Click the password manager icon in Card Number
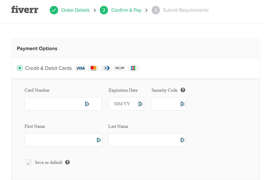Screen dimensions: 264x180 click(x=87, y=104)
